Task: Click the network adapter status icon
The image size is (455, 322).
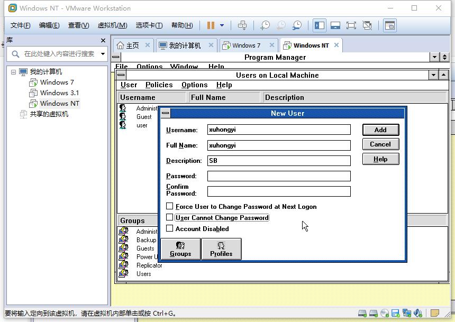Action: (406, 313)
